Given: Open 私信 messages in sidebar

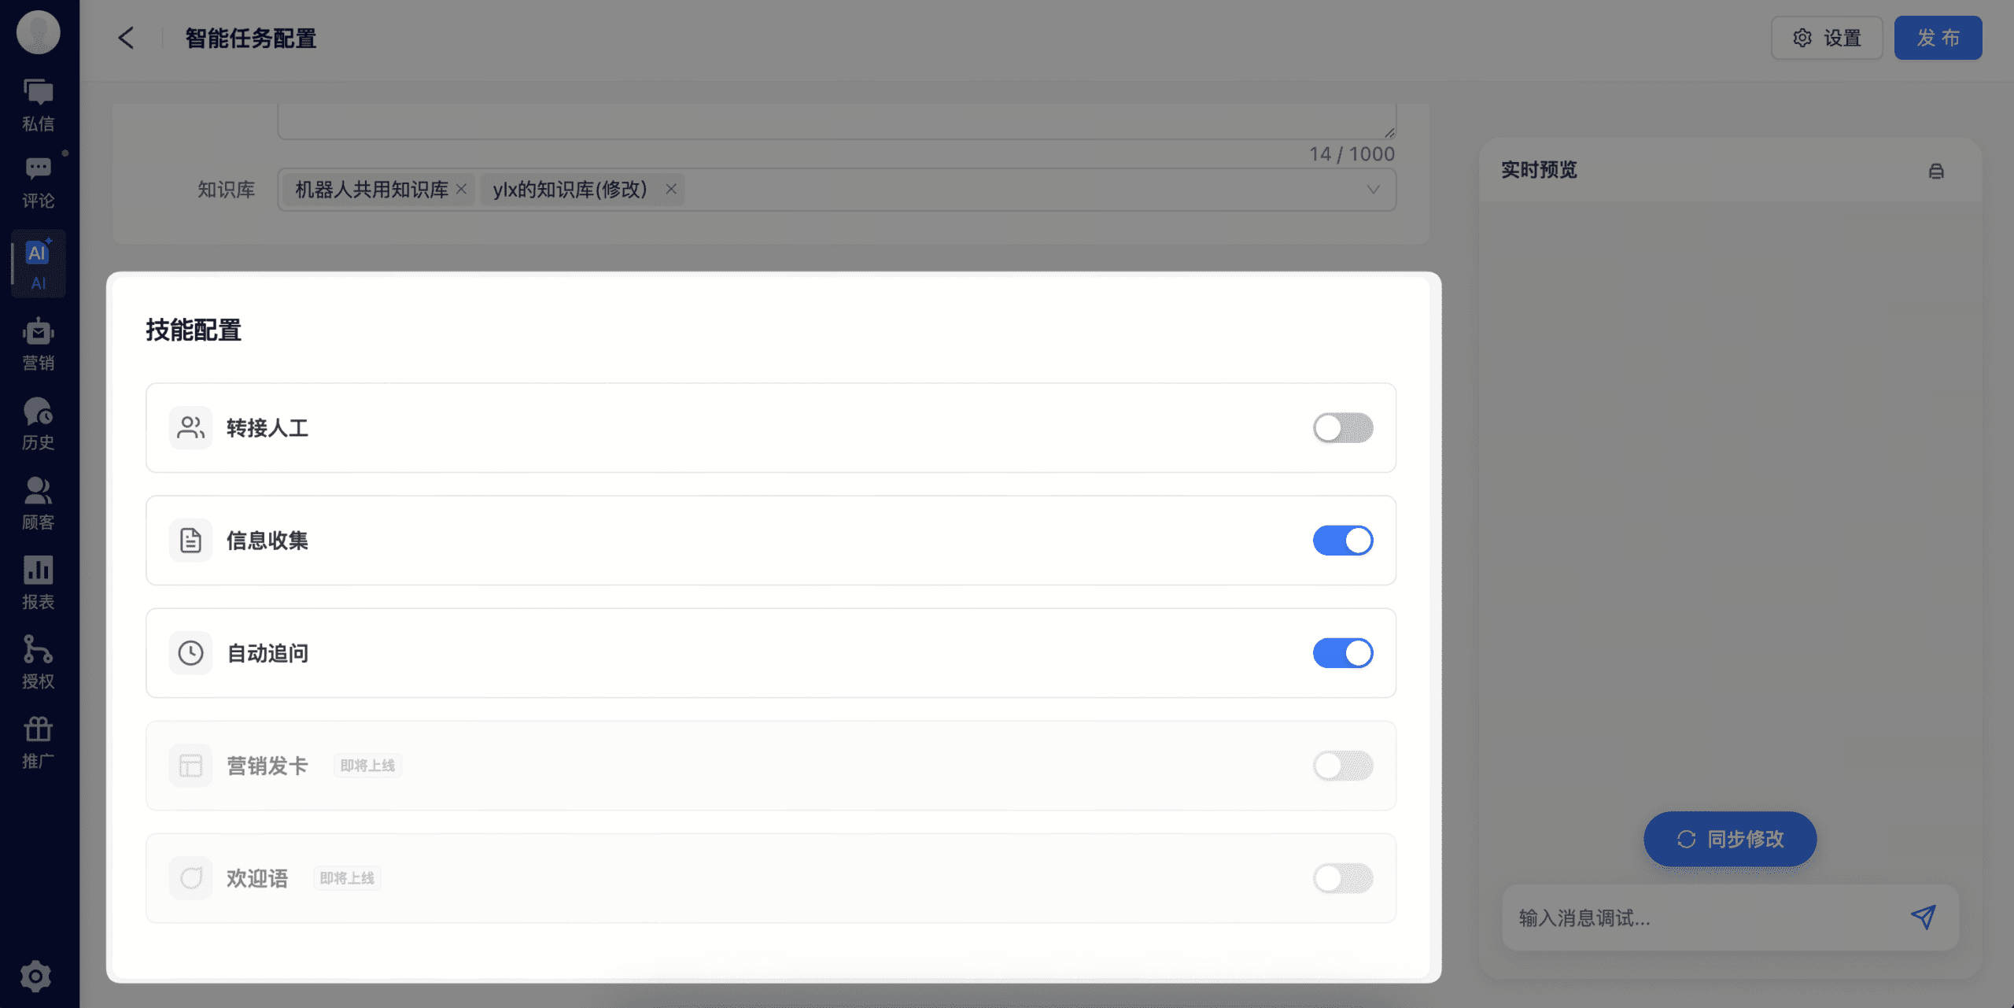Looking at the screenshot, I should [38, 105].
